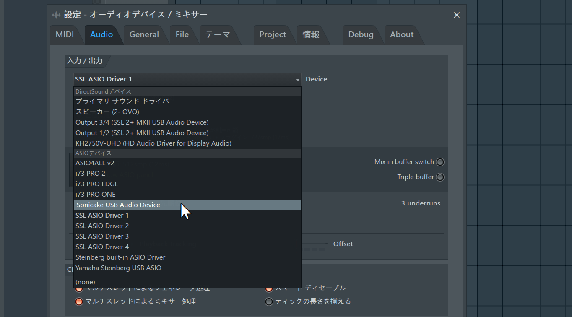Toggle Mix in buffer switch option
This screenshot has width=572, height=317.
click(440, 162)
